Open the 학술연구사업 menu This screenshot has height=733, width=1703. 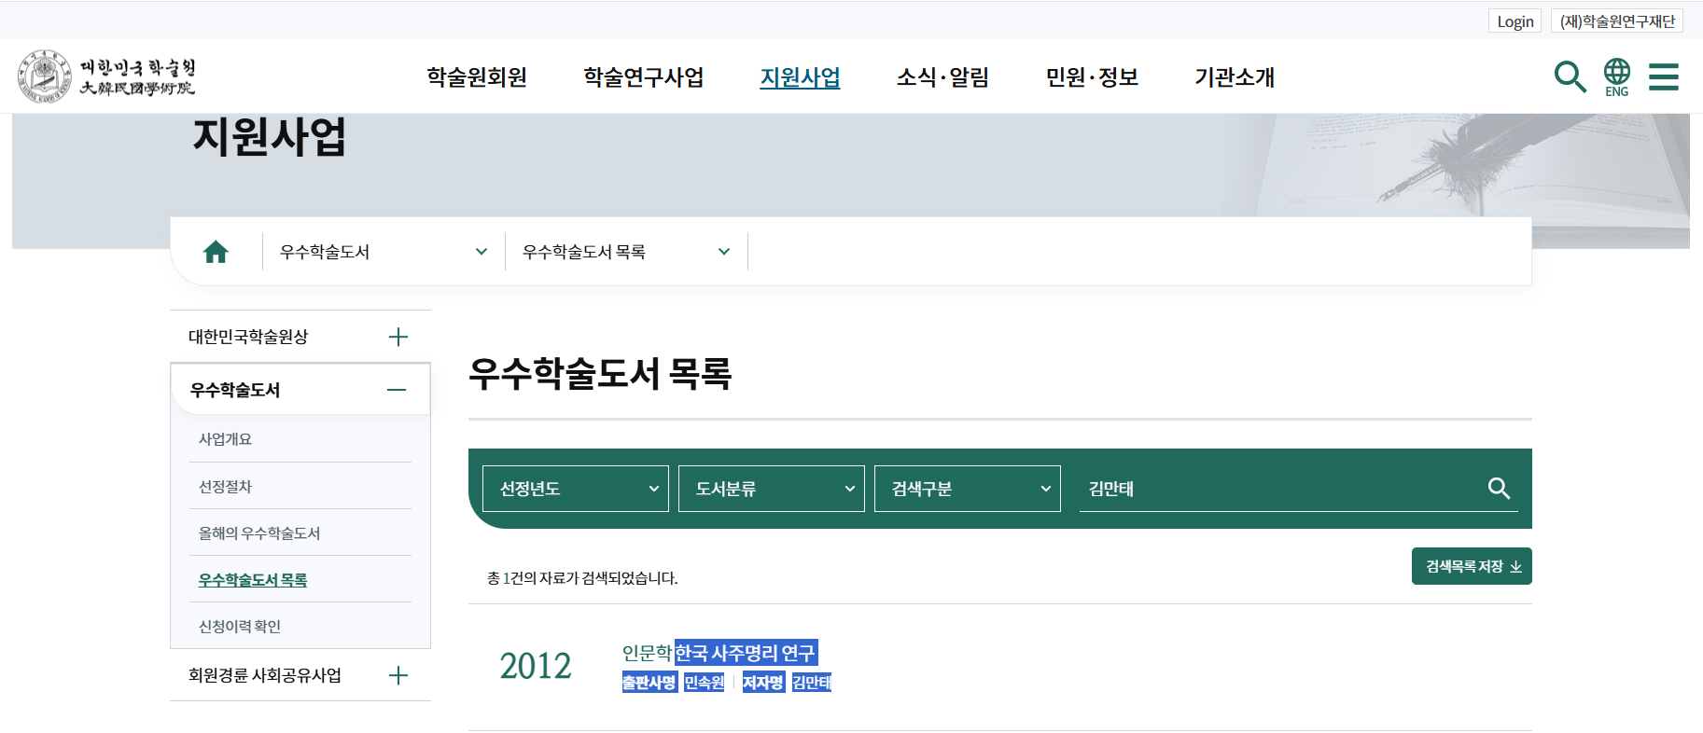(644, 77)
